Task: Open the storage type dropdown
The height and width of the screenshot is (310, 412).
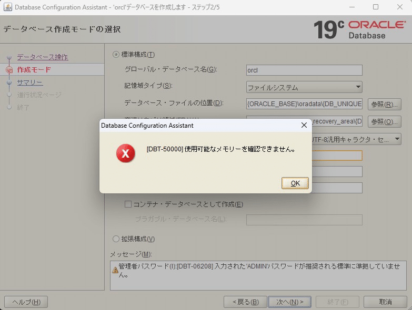Action: pyautogui.click(x=304, y=87)
